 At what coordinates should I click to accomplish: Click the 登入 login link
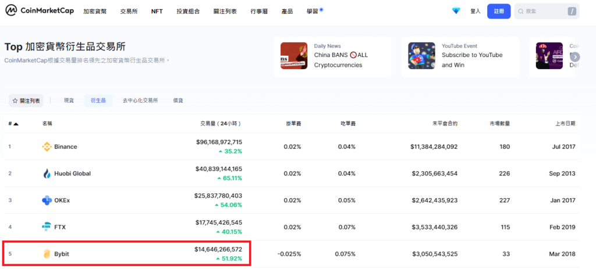pyautogui.click(x=476, y=12)
